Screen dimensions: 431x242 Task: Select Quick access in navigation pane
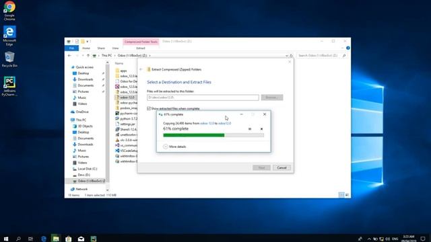point(84,67)
